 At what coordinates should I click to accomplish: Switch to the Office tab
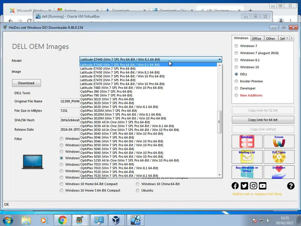click(x=256, y=39)
